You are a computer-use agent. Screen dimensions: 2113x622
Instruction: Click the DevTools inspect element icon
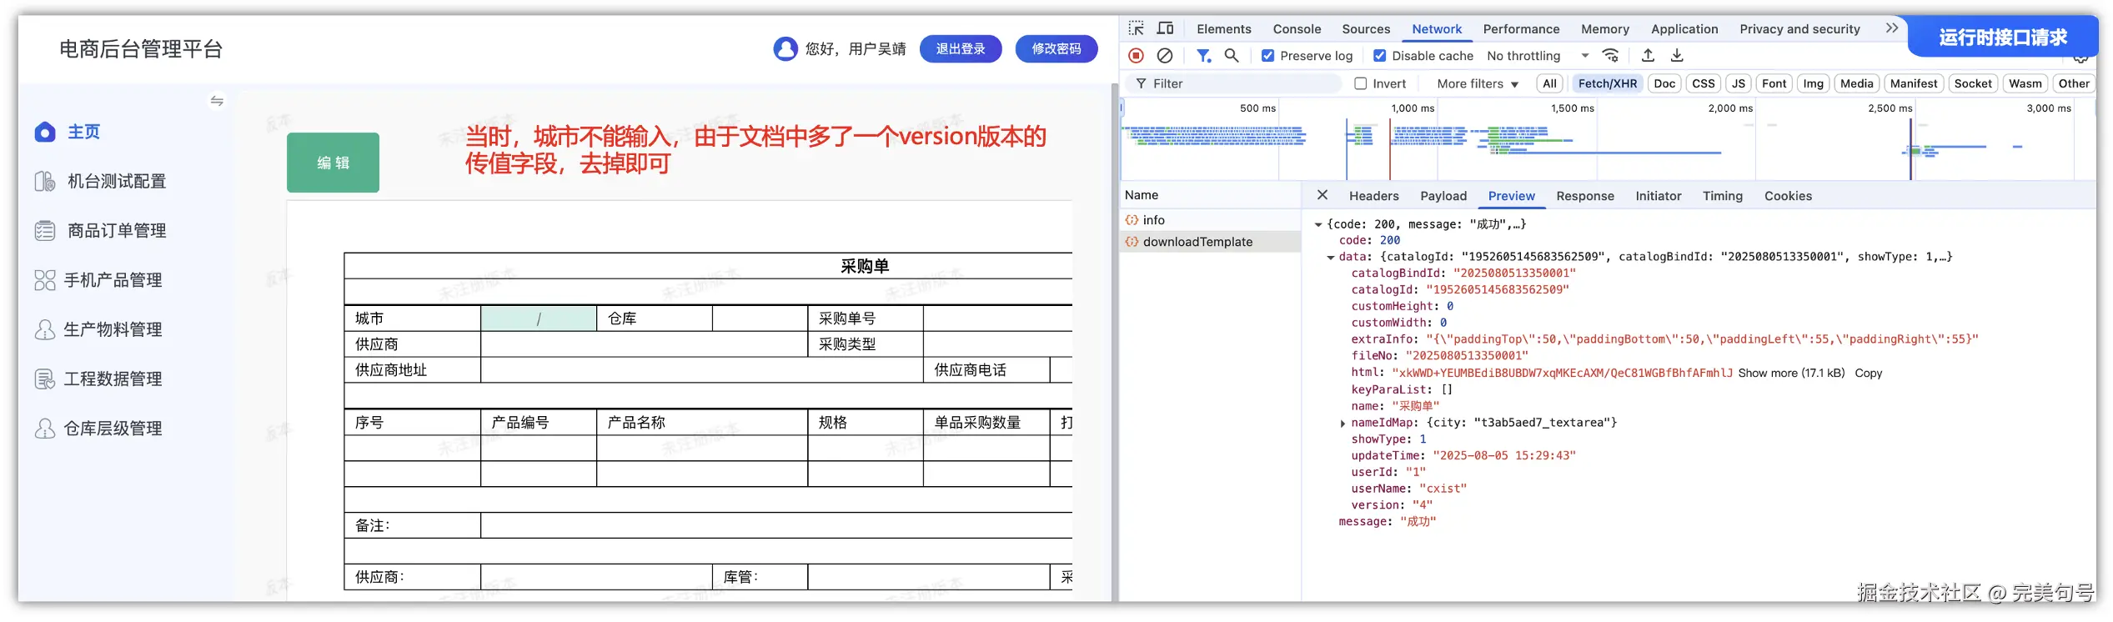click(x=1136, y=28)
